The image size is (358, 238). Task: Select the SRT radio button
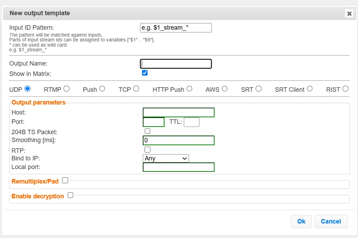(258, 89)
